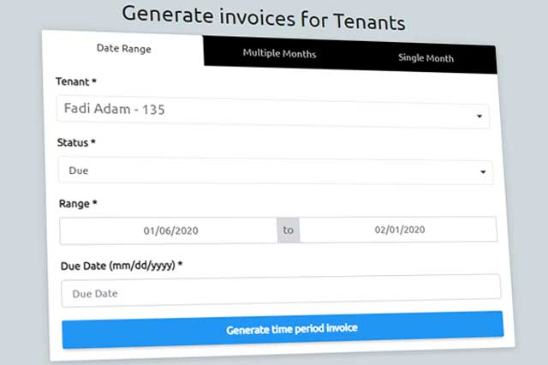The image size is (548, 365).
Task: Focus the Due Date input field
Action: pos(281,290)
